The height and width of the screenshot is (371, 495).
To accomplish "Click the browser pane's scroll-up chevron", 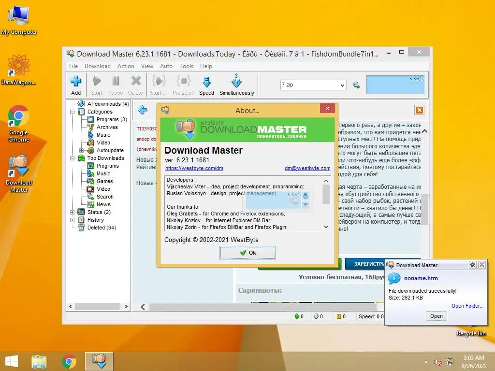I will pos(424,131).
